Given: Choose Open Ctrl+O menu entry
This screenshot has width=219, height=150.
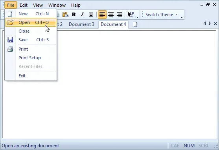Looking at the screenshot, I should point(31,22).
